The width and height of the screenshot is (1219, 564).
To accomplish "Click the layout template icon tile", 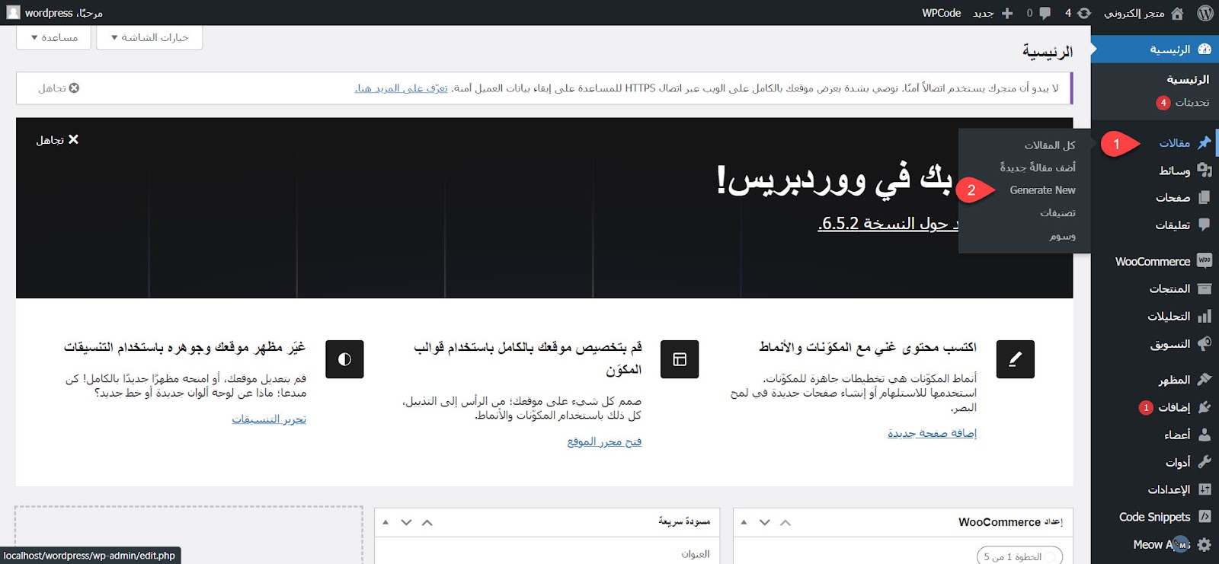I will [x=680, y=359].
